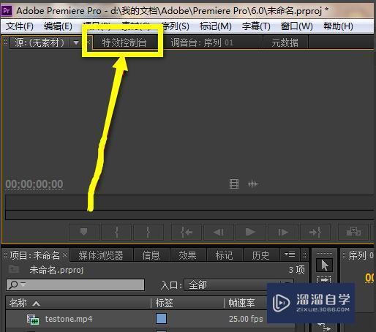Click the play button in source monitor
The height and width of the screenshot is (332, 376).
point(250,232)
